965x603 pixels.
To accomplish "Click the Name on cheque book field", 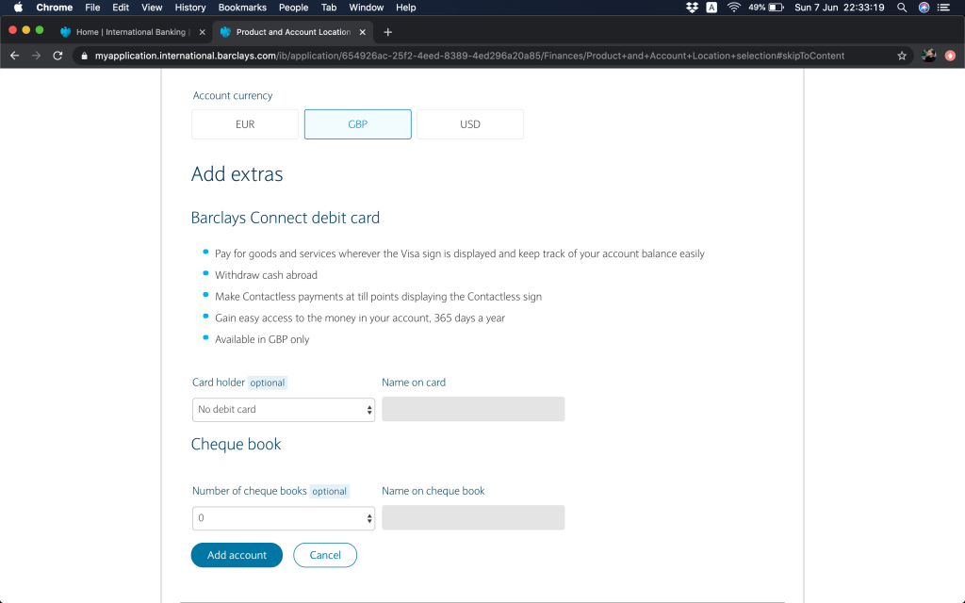I will pos(473,518).
